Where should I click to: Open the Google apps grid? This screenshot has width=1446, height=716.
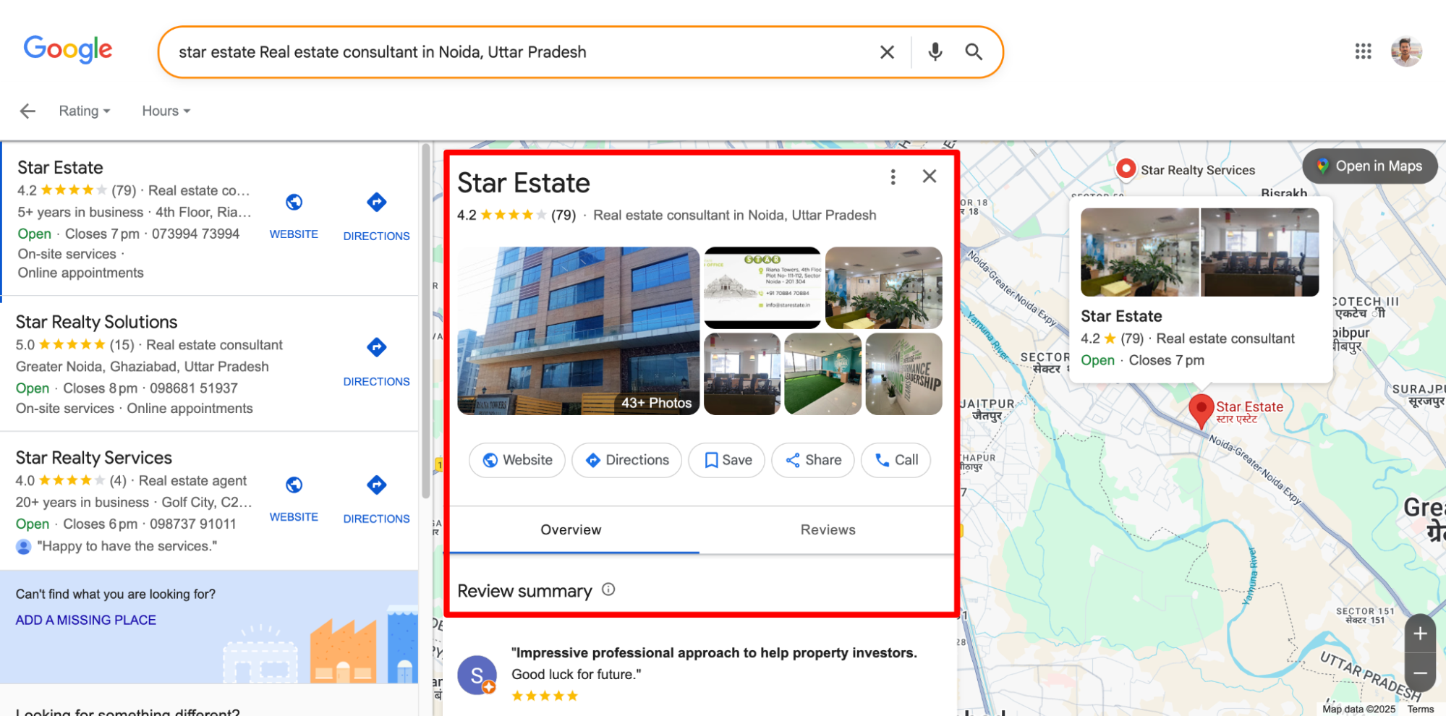[1363, 51]
